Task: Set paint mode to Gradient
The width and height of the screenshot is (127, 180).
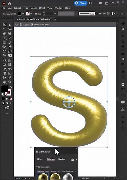Action: 7,99
